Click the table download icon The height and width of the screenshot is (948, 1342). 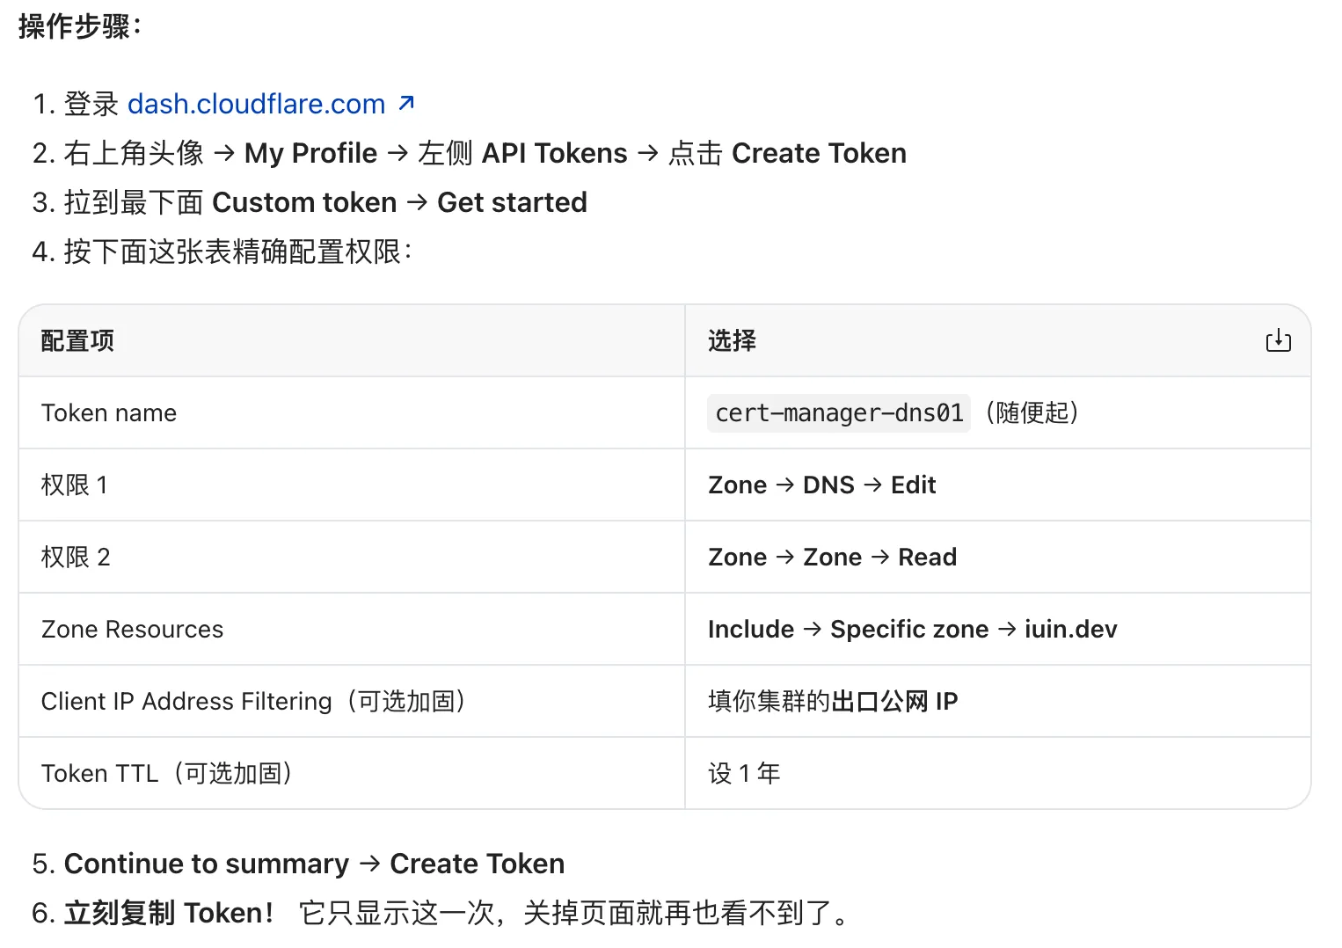pos(1278,340)
